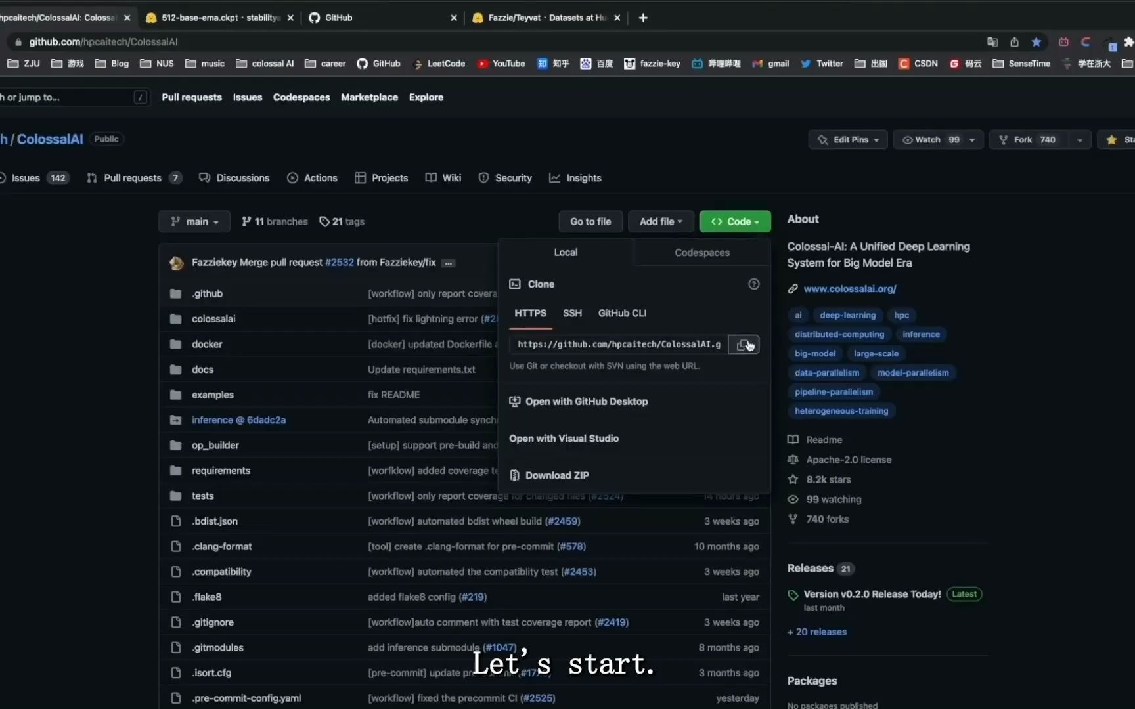Open the Apache-2.0 license link
This screenshot has width=1135, height=709.
[849, 460]
